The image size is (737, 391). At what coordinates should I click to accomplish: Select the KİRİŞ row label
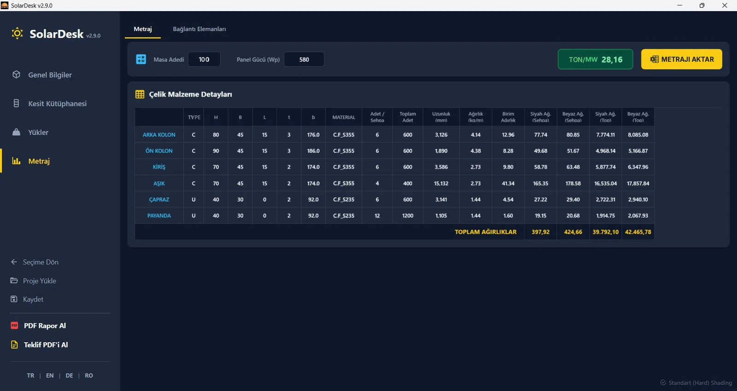159,167
